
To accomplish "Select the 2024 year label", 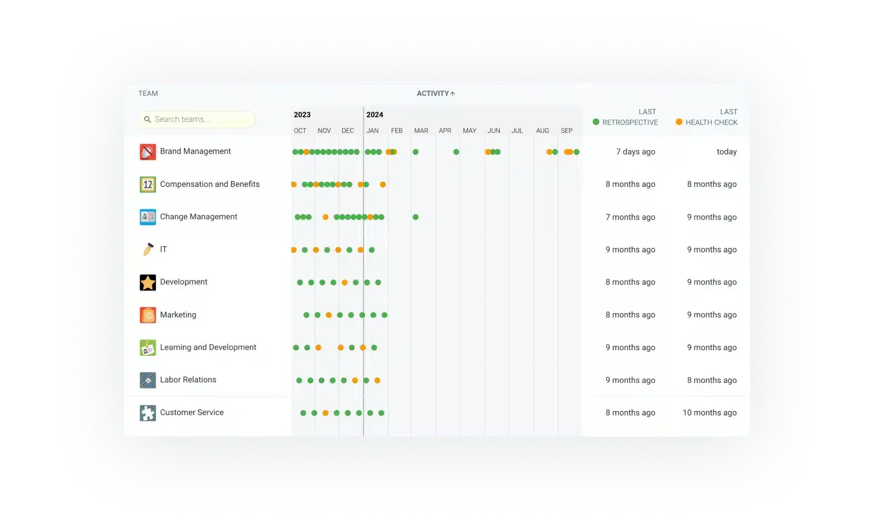I will click(x=375, y=115).
